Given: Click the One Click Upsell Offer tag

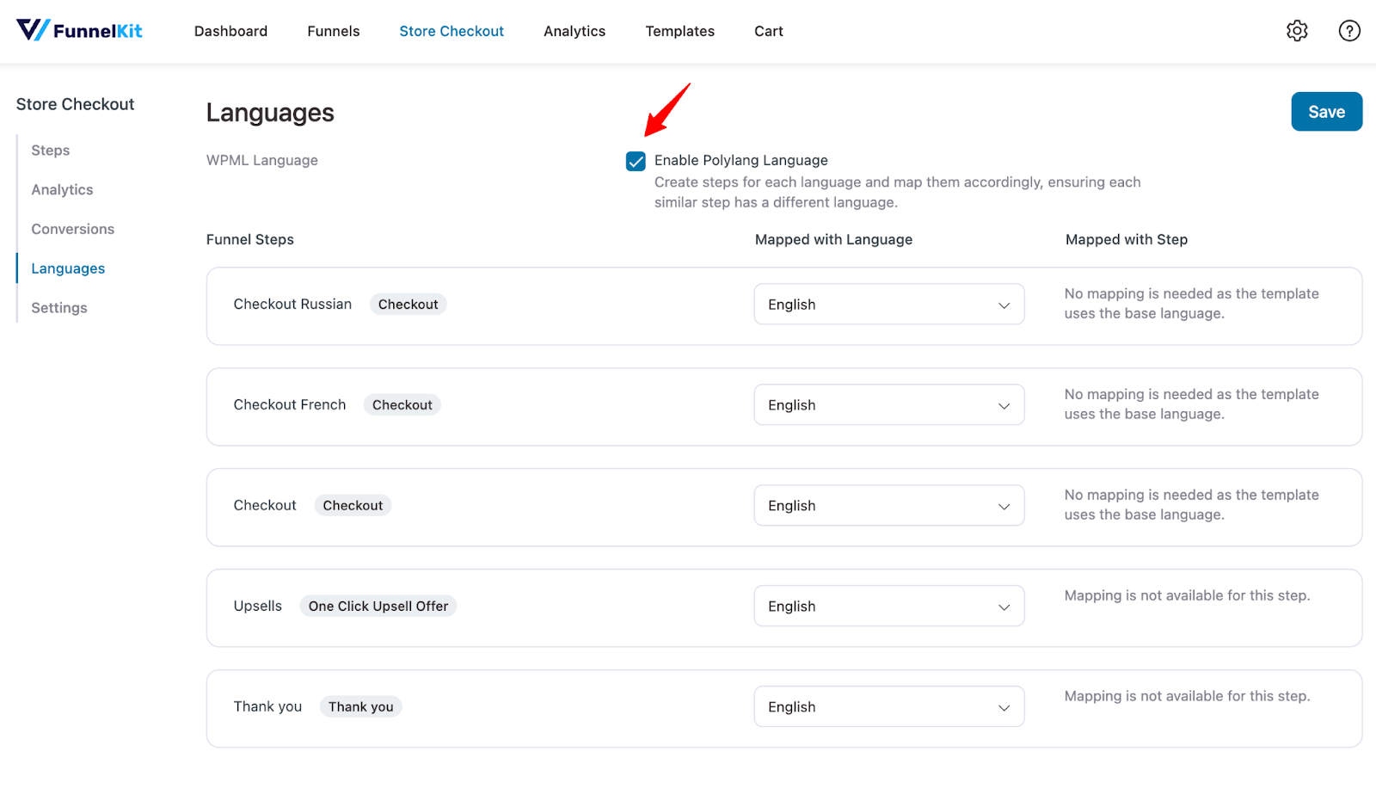Looking at the screenshot, I should [378, 607].
